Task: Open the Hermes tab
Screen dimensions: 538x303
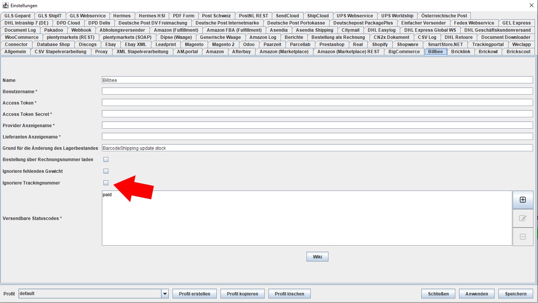Action: pyautogui.click(x=122, y=16)
